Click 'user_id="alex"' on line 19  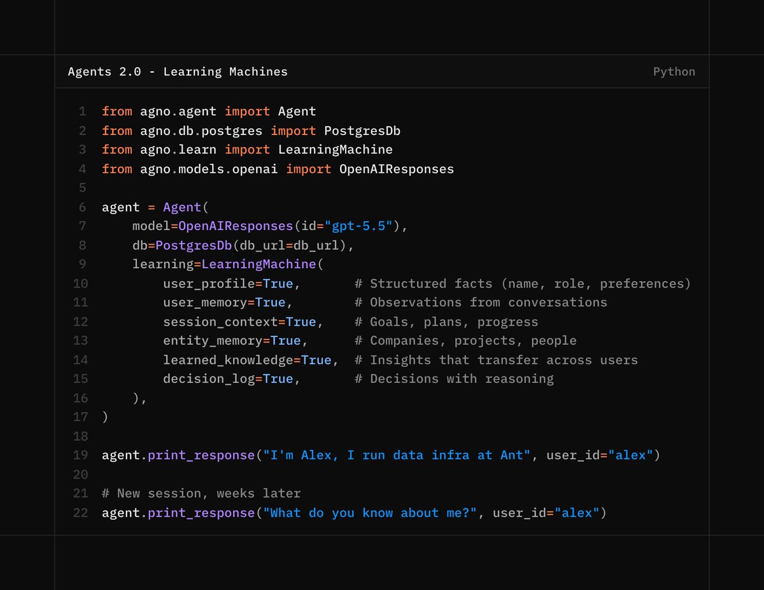click(600, 456)
